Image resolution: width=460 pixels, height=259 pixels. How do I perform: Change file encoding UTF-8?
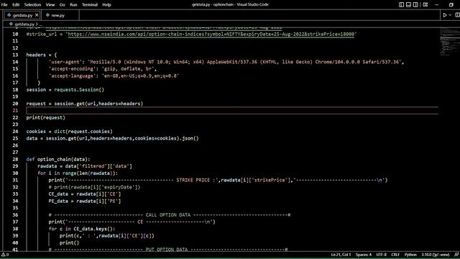382,255
